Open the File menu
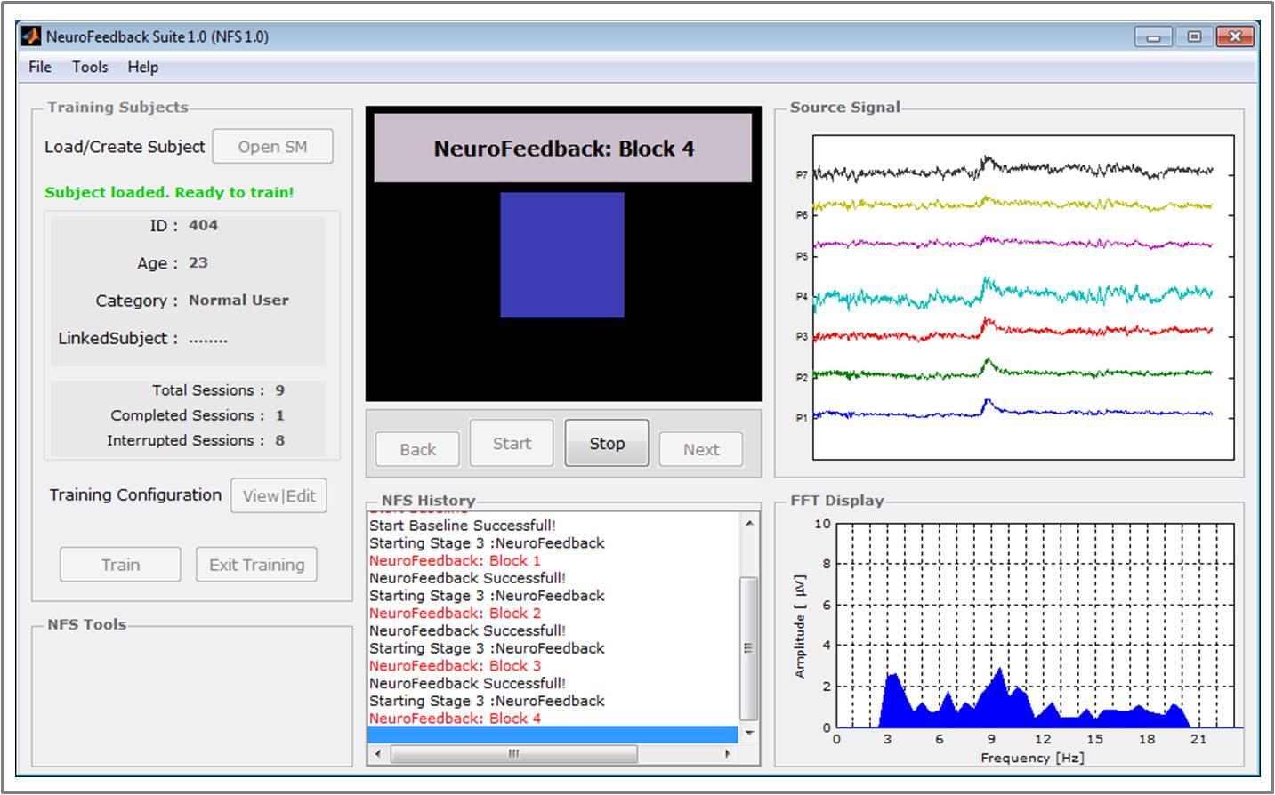Image resolution: width=1275 pixels, height=795 pixels. 40,67
